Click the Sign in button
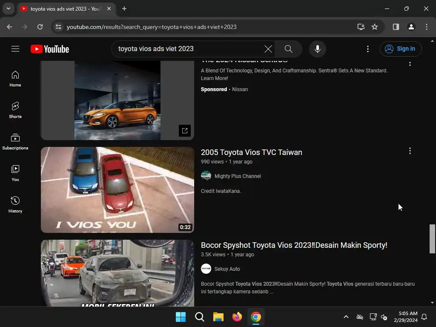The width and height of the screenshot is (436, 327). tap(400, 49)
